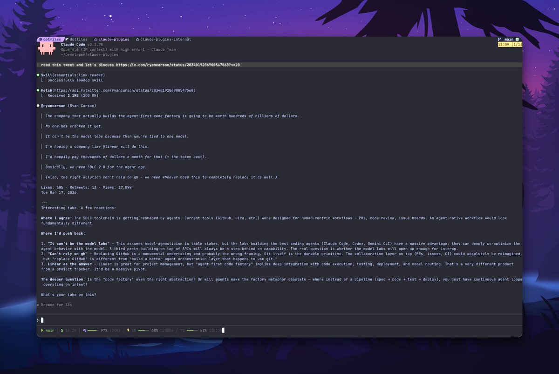
Task: Click the Fetch api.fxtwitter.com URL line
Action: click(118, 90)
